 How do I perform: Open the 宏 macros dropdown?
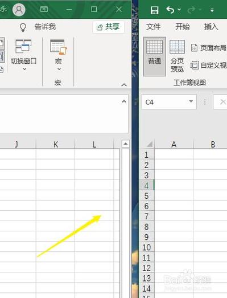tap(59, 55)
